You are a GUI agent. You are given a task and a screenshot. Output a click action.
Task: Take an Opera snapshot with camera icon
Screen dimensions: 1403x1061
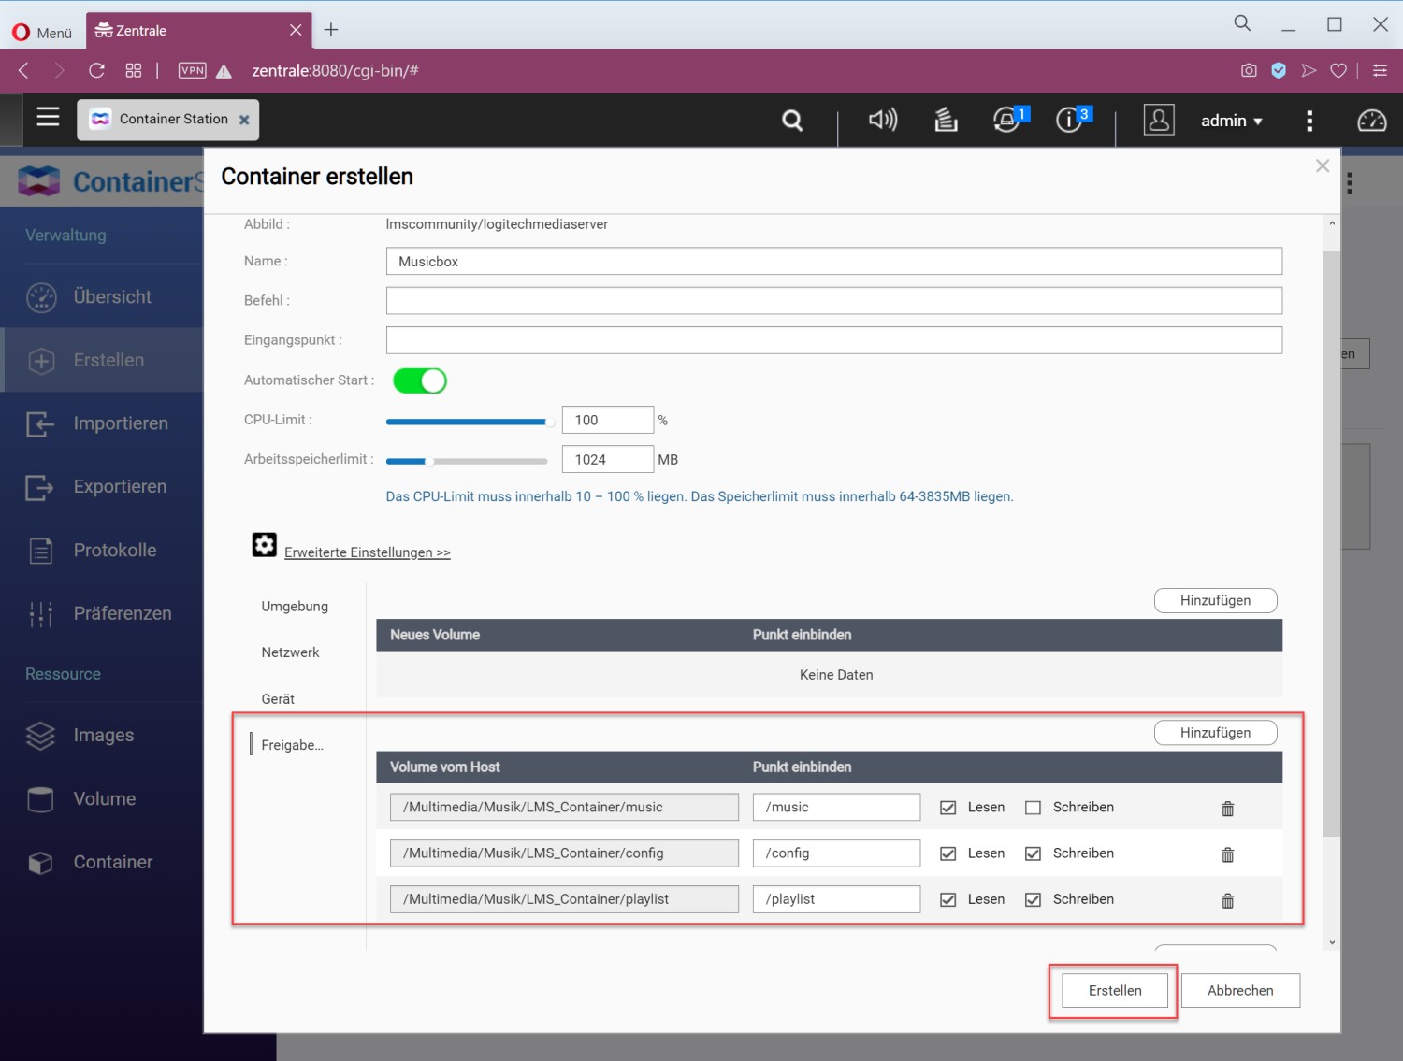[1249, 70]
